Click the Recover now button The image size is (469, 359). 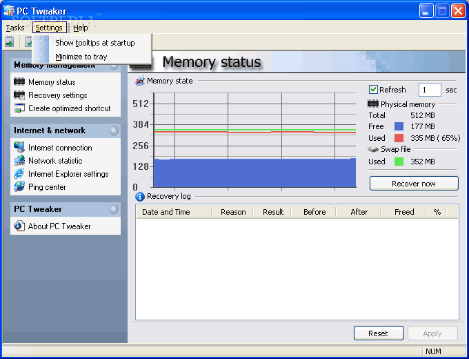[x=414, y=184]
